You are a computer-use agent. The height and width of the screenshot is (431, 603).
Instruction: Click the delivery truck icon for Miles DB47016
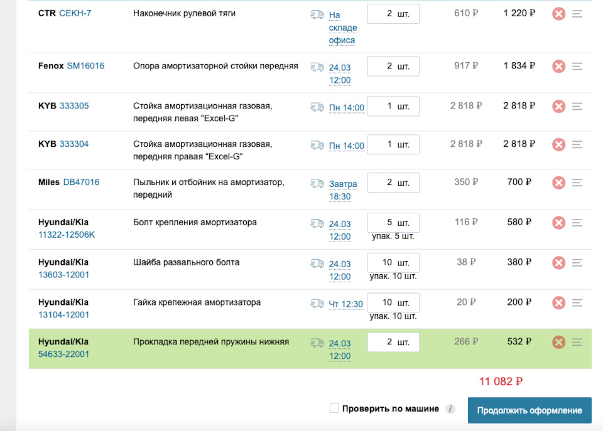pyautogui.click(x=317, y=183)
